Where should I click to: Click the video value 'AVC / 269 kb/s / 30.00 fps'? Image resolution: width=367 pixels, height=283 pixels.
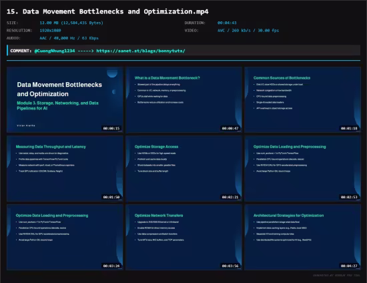click(x=248, y=31)
